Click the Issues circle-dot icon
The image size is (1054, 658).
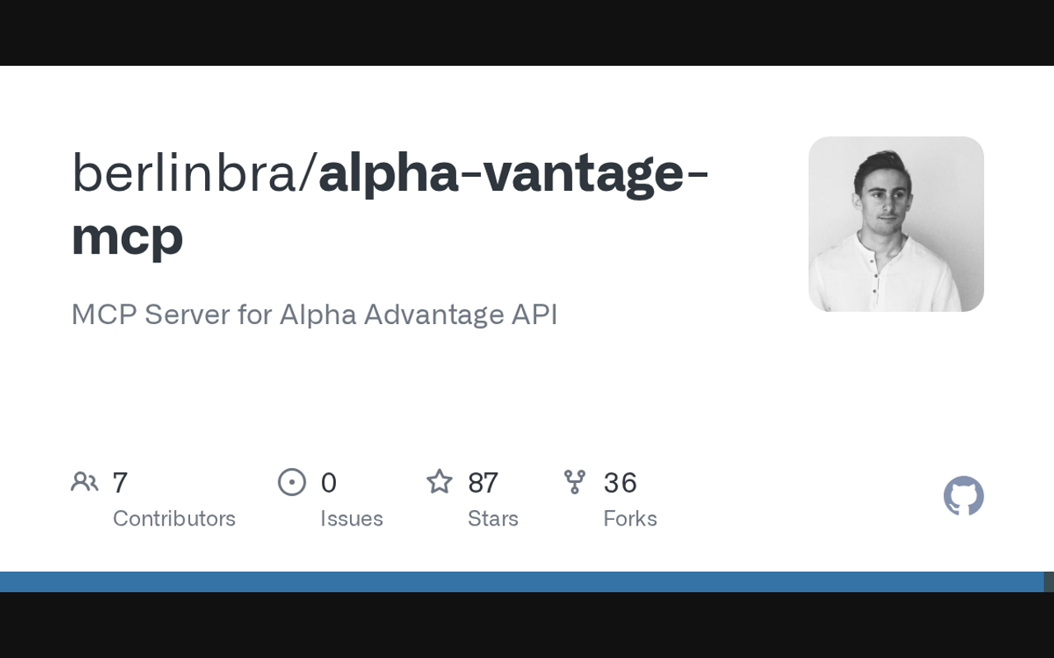[x=291, y=482]
